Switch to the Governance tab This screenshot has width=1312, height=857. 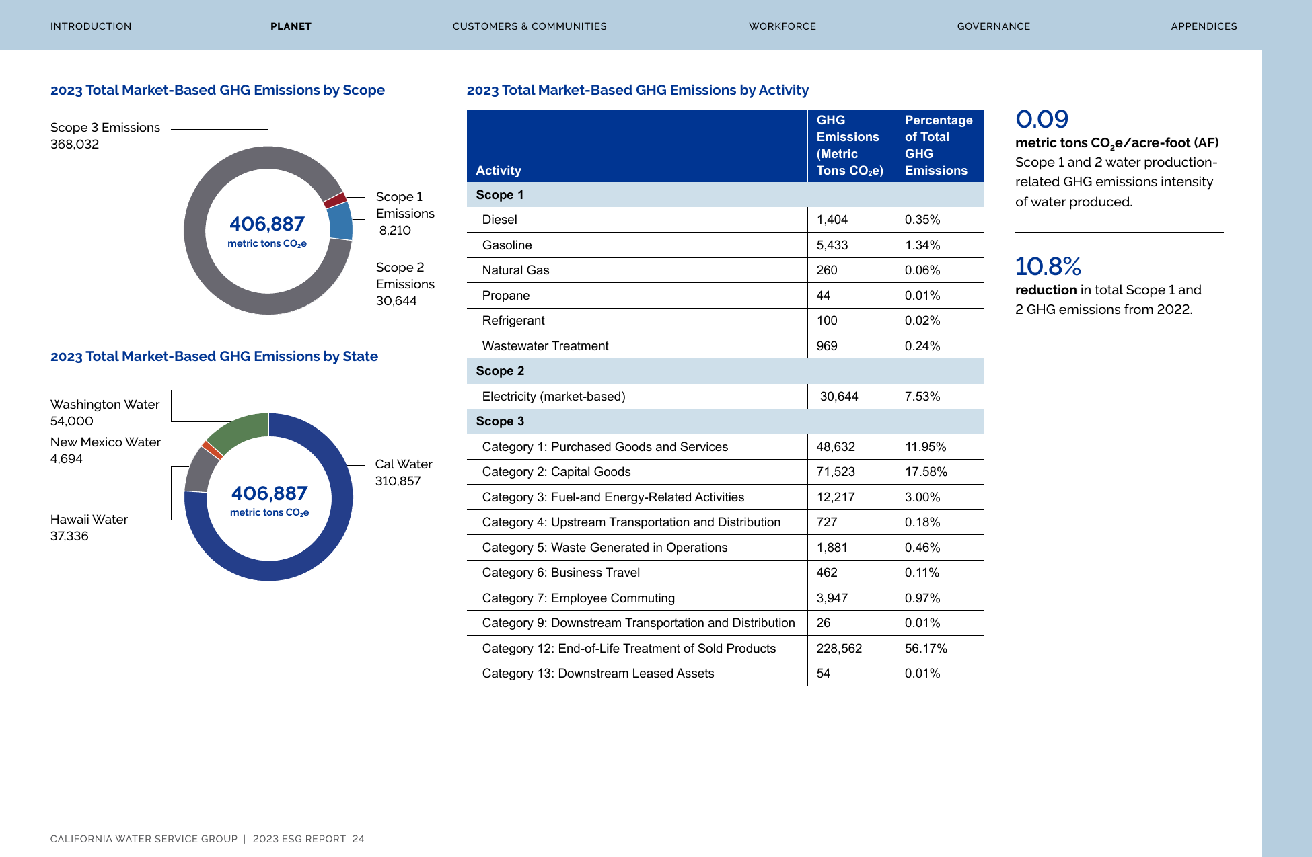pyautogui.click(x=994, y=26)
